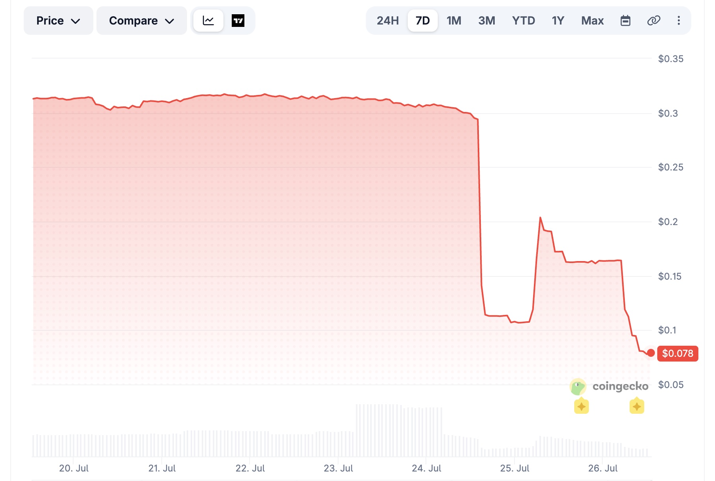Switch to the TradingView chart view
Image resolution: width=715 pixels, height=481 pixels.
tap(238, 21)
